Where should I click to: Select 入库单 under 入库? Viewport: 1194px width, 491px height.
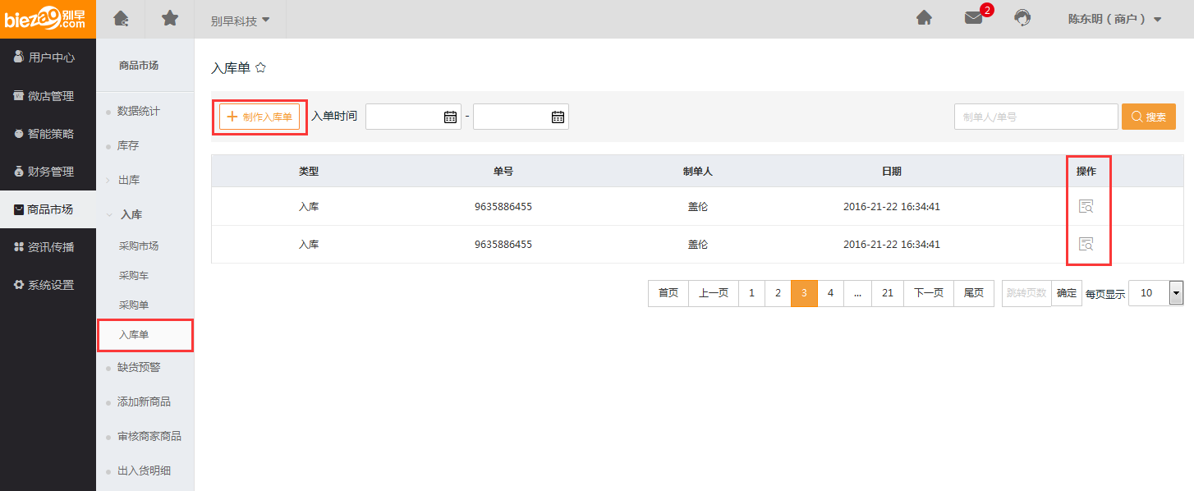pyautogui.click(x=134, y=335)
